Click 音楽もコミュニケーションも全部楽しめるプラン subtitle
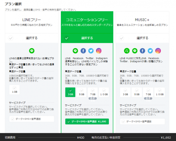This screenshot has width=176, height=141. (x=142, y=25)
